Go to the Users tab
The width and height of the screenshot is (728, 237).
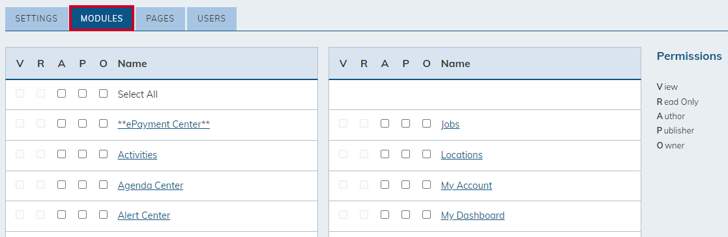(212, 18)
